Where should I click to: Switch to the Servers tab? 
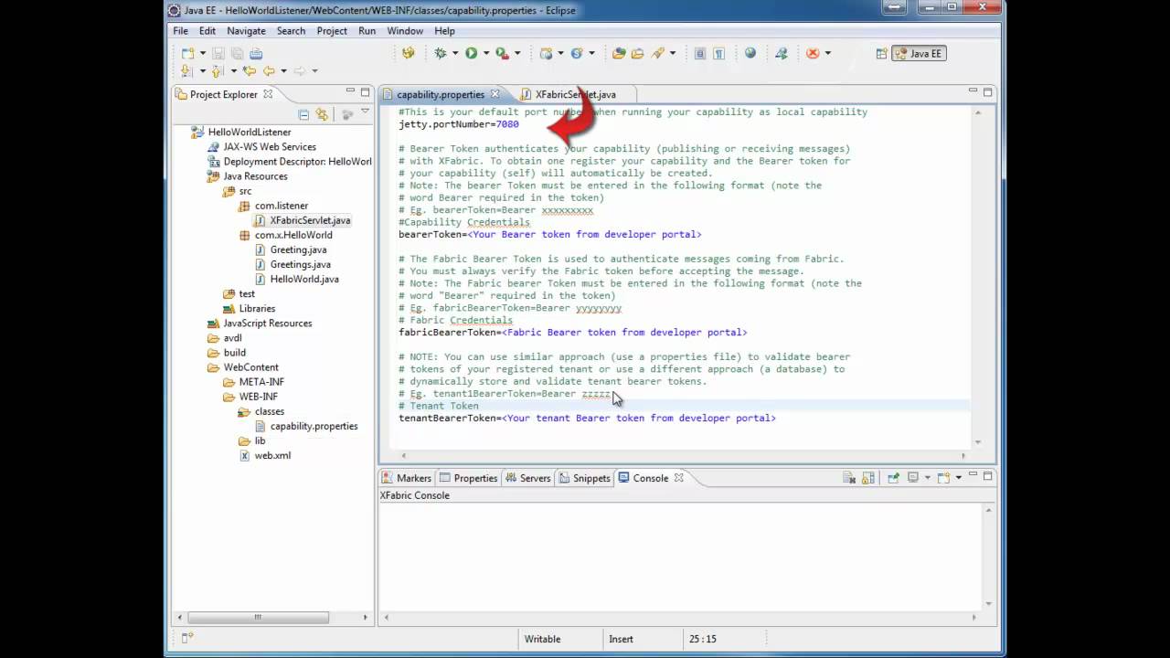527,478
